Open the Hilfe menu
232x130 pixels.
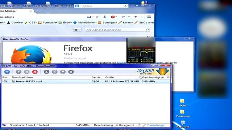[69, 6]
